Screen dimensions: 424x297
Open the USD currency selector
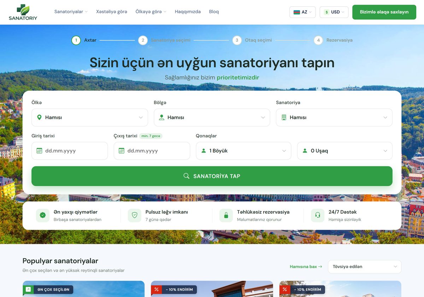pos(334,12)
